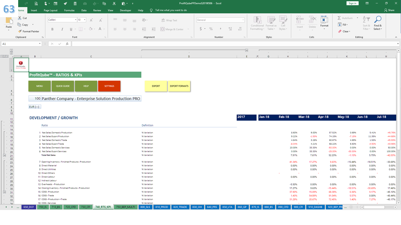The height and width of the screenshot is (225, 401).
Task: Collapse the column group minus button
Action: (x=247, y=50)
